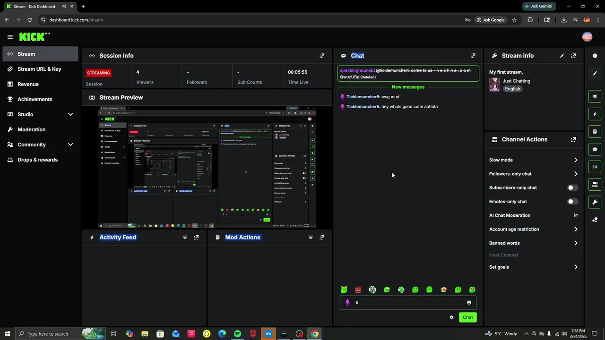Click the taskbar search box

click(60, 334)
